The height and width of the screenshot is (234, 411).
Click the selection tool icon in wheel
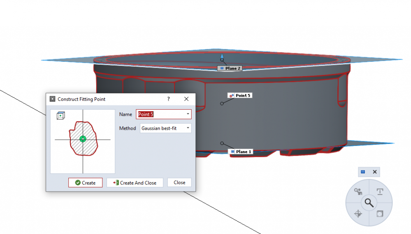click(358, 191)
